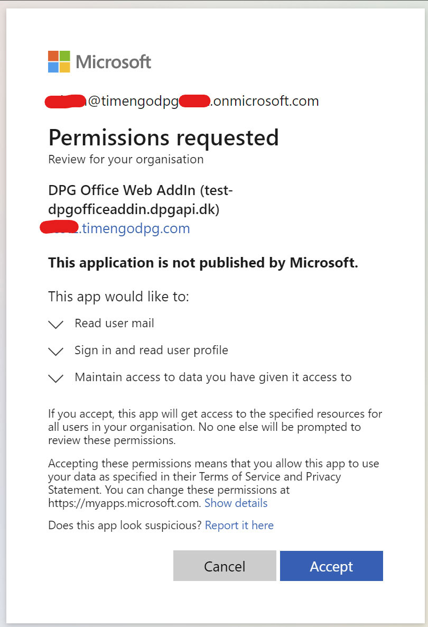
Task: Click the not published by Microsoft warning
Action: 203,263
